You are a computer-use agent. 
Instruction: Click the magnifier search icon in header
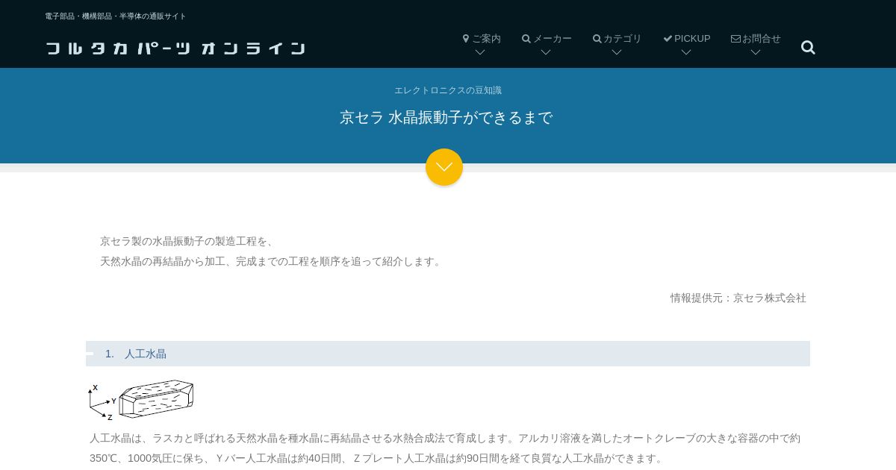808,47
